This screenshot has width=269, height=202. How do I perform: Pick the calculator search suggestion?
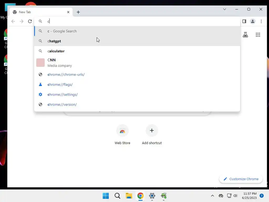(x=137, y=51)
